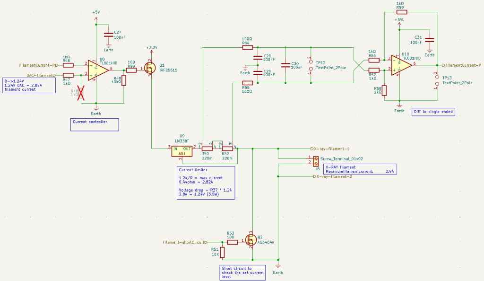This screenshot has width=484, height=281.
Task: Select the Q1 IRFB5615 MOSFET symbol
Action: pyautogui.click(x=150, y=70)
